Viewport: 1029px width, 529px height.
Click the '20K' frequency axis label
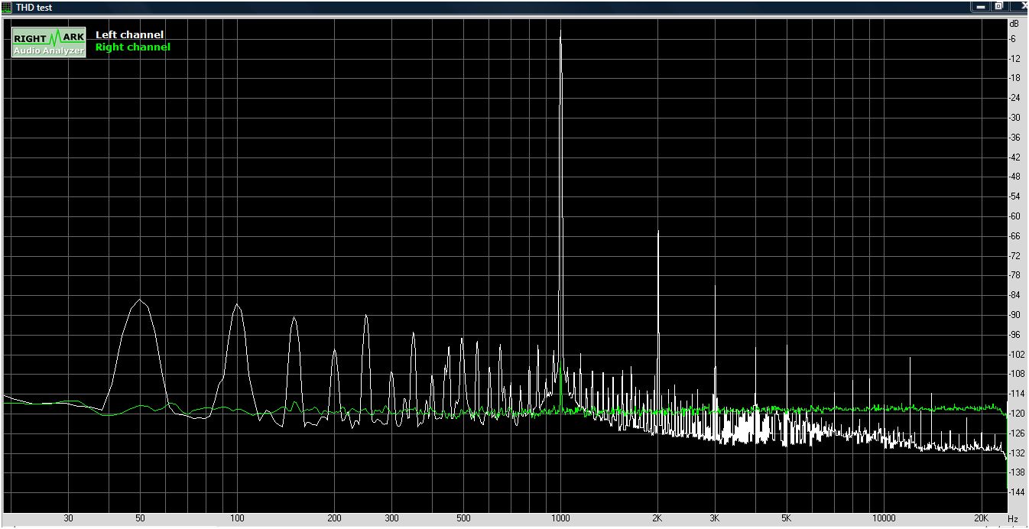[x=982, y=518]
